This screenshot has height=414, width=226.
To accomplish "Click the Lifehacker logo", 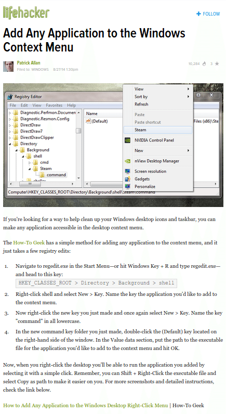I will pyautogui.click(x=26, y=12).
